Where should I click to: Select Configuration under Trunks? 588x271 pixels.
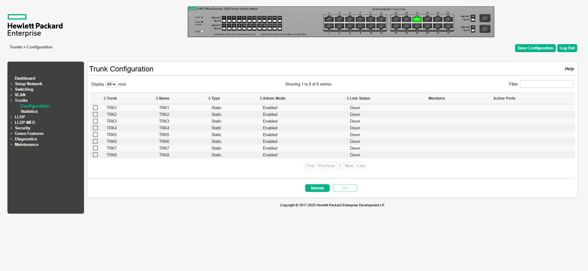click(35, 106)
